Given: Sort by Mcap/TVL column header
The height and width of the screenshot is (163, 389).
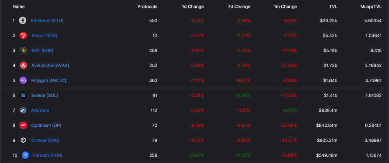Looking at the screenshot, I should [371, 7].
